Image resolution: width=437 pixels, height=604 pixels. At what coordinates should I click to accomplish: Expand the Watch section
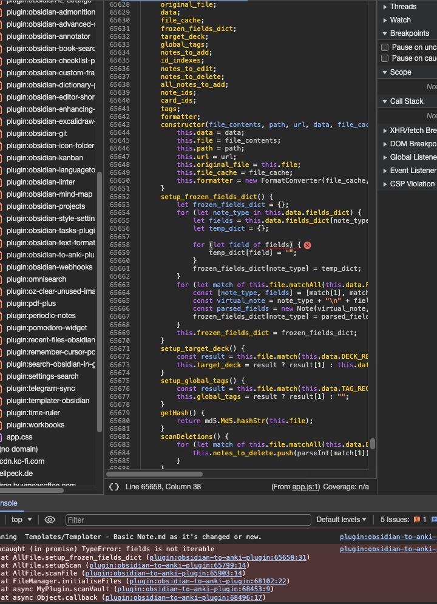coord(400,20)
